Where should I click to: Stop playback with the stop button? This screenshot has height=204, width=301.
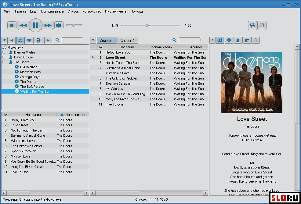pos(12,25)
